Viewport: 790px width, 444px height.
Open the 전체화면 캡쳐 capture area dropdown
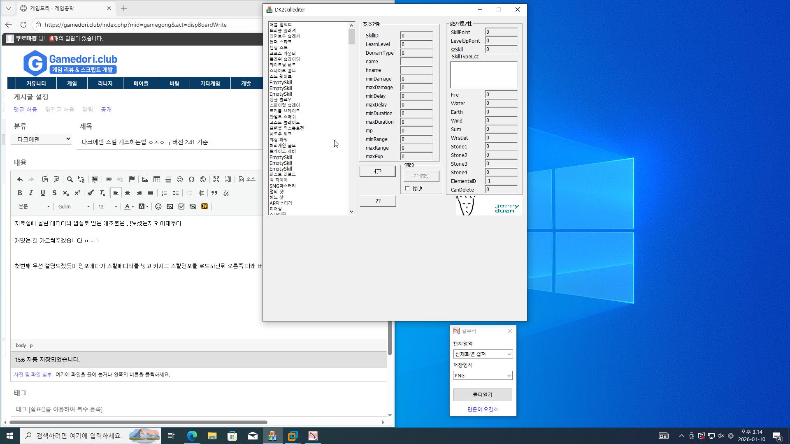[x=483, y=354]
